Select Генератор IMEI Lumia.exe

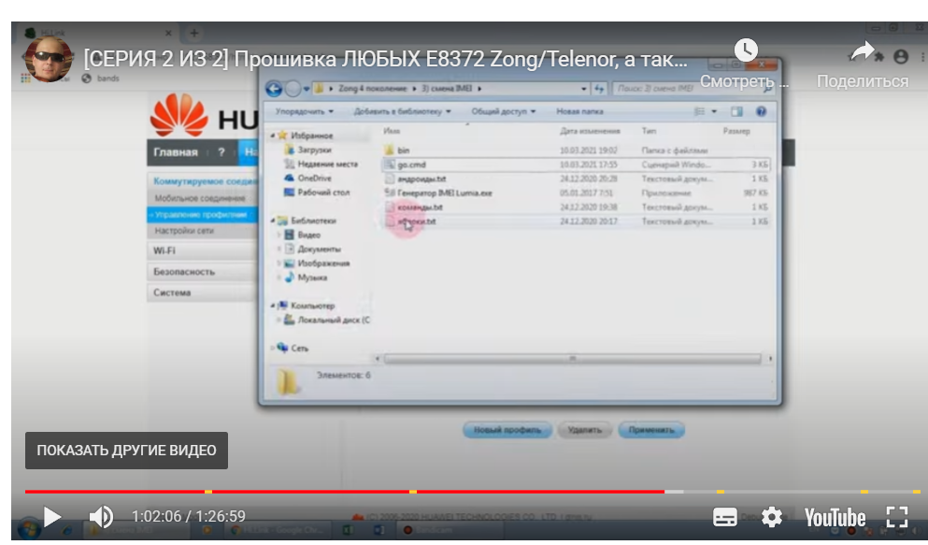(x=445, y=193)
